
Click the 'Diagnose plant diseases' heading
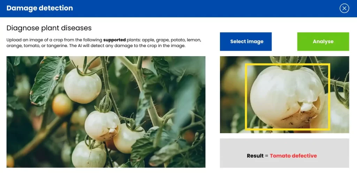49,28
